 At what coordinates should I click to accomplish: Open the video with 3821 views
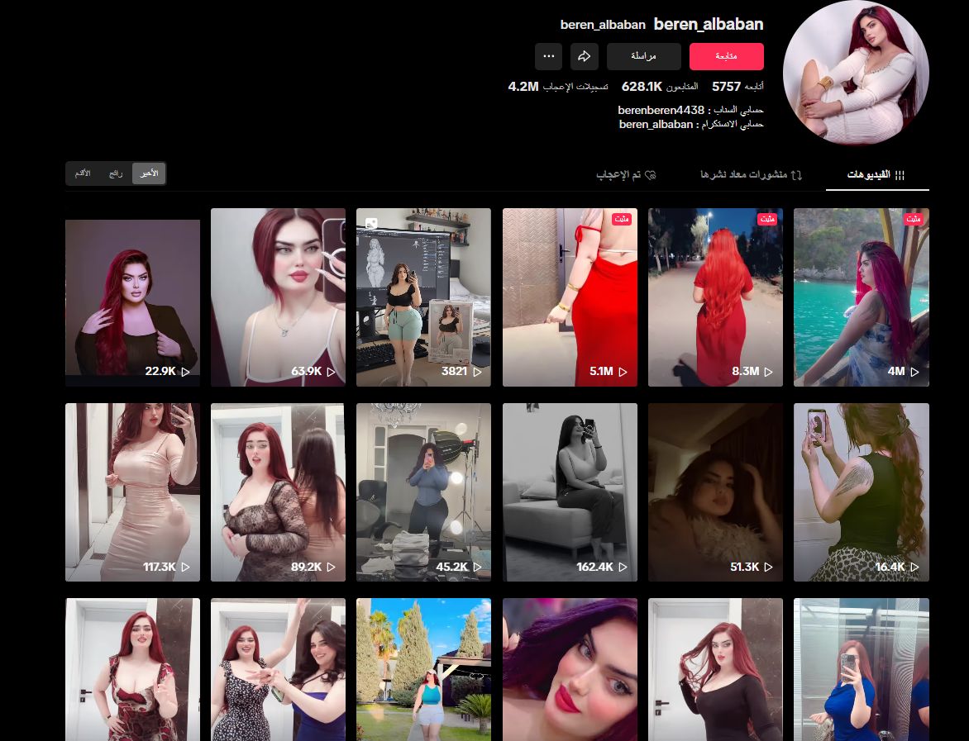(423, 297)
